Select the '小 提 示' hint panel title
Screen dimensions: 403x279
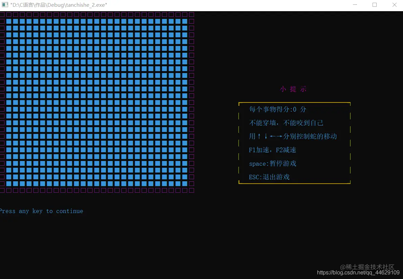coord(293,89)
